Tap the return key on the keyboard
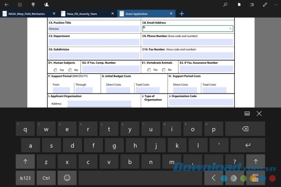Viewport: 281px width, 187px height. [248, 145]
